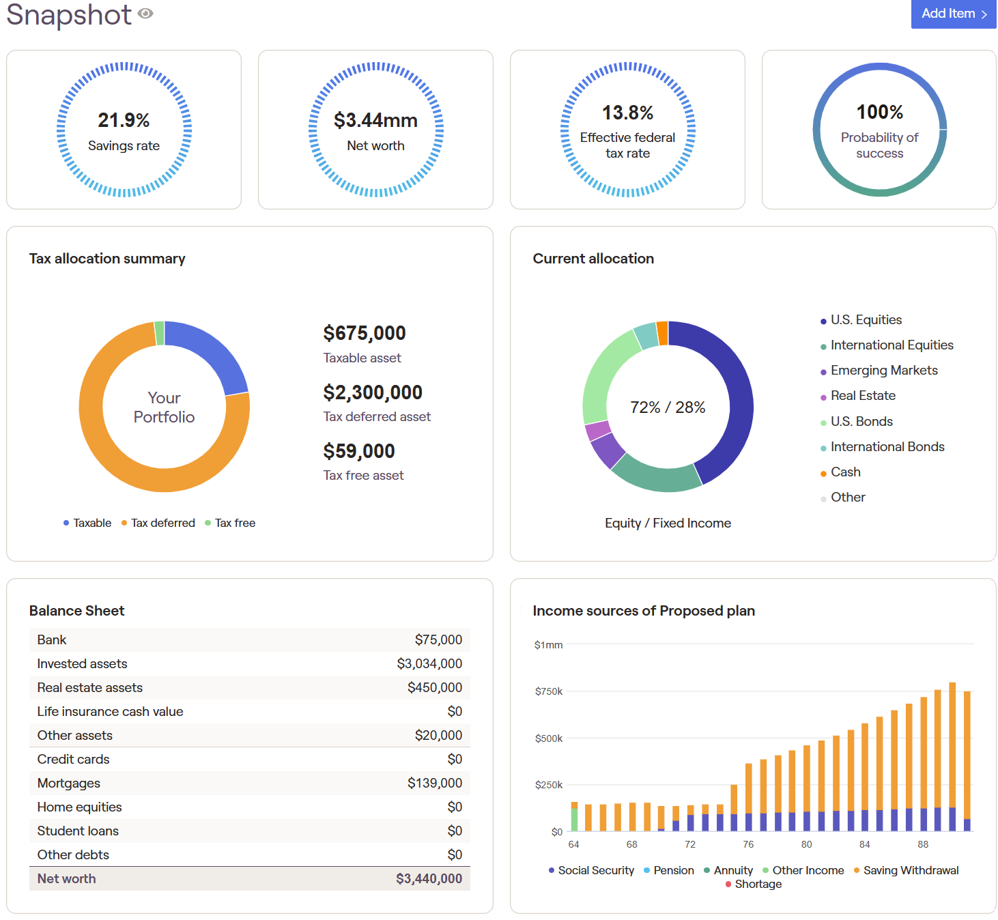Open the Probability of success gauge
998x920 pixels.
879,130
